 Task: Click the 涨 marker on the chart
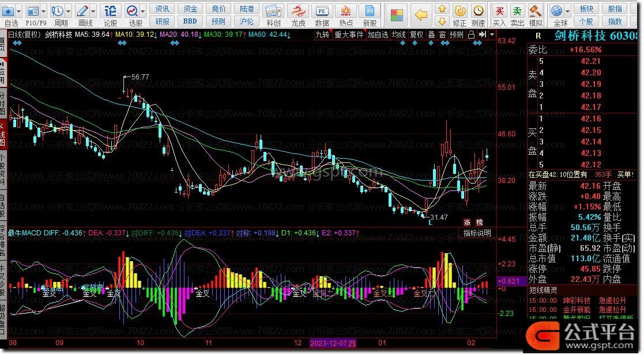point(467,223)
